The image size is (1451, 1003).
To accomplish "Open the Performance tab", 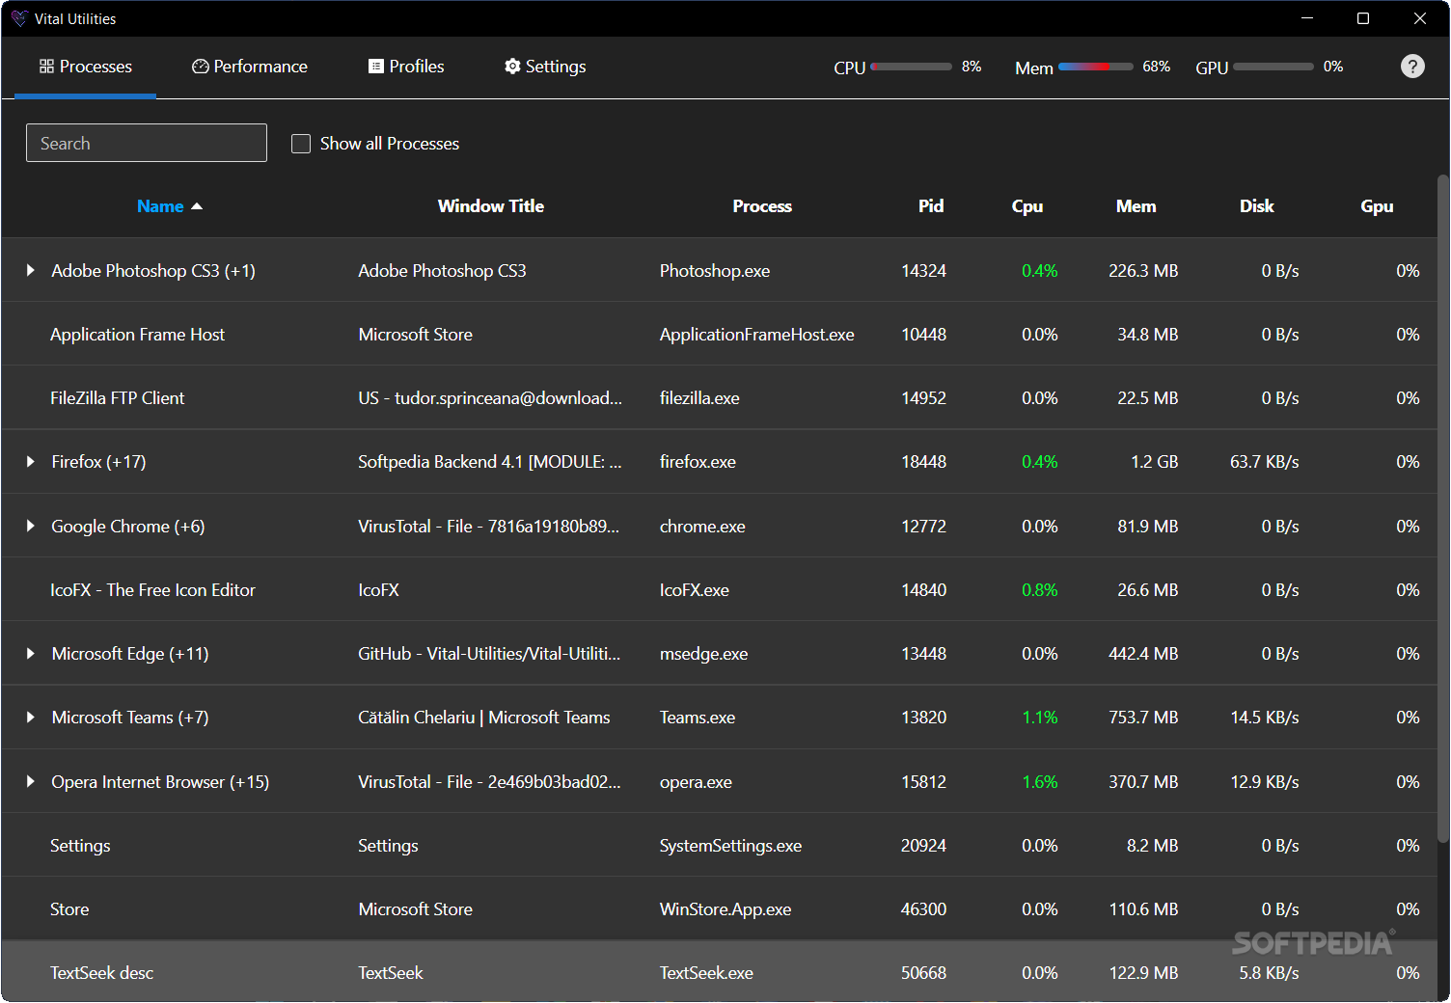I will pos(250,67).
